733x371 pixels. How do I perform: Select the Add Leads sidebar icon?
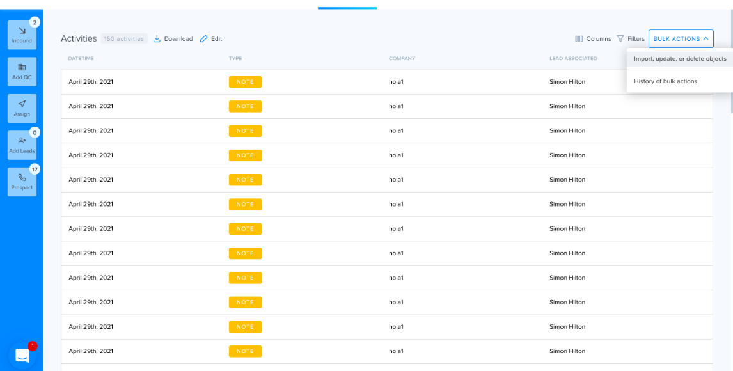pos(22,145)
